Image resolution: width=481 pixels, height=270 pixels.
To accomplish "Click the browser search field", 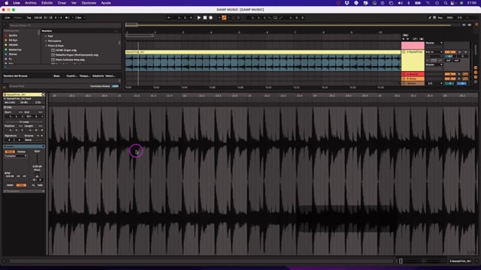I will (x=65, y=25).
